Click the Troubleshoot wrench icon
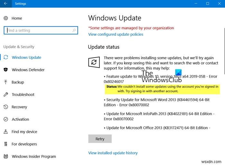This screenshot has width=225, height=165. pos(6,95)
